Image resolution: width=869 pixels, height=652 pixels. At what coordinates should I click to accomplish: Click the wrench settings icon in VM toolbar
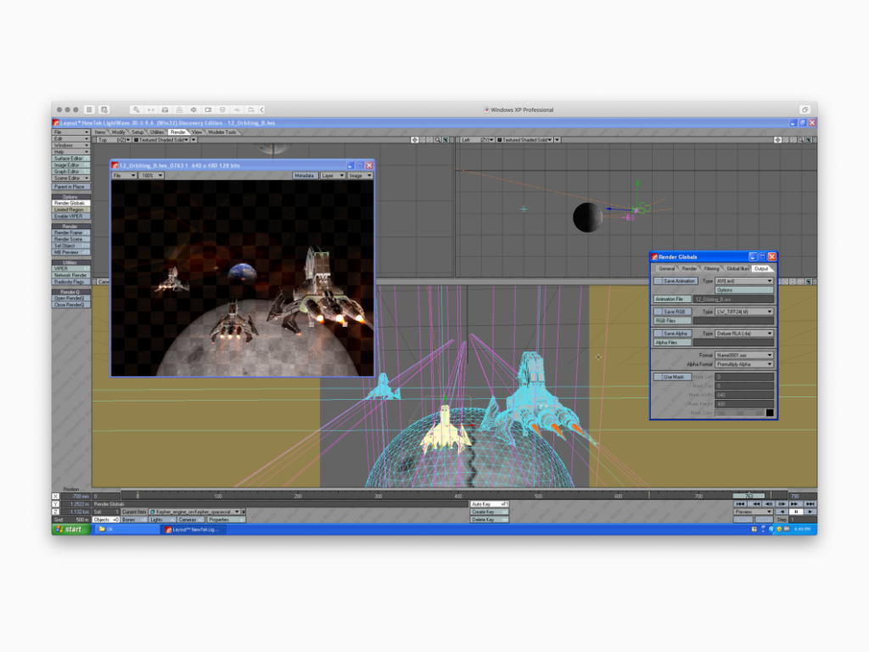click(x=137, y=110)
